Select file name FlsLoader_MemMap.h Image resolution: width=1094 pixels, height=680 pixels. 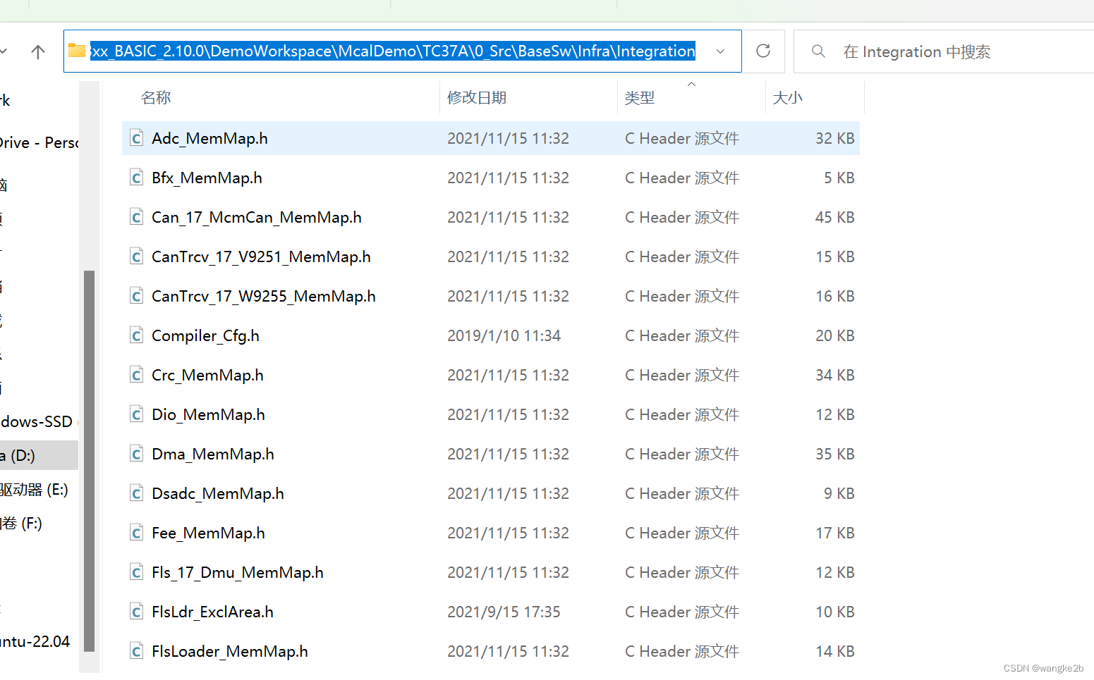pos(230,651)
